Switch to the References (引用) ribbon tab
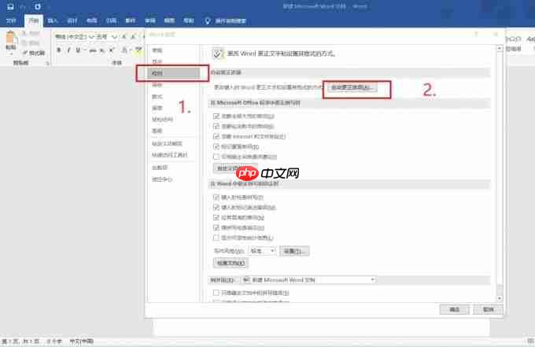The height and width of the screenshot is (347, 535). (111, 20)
